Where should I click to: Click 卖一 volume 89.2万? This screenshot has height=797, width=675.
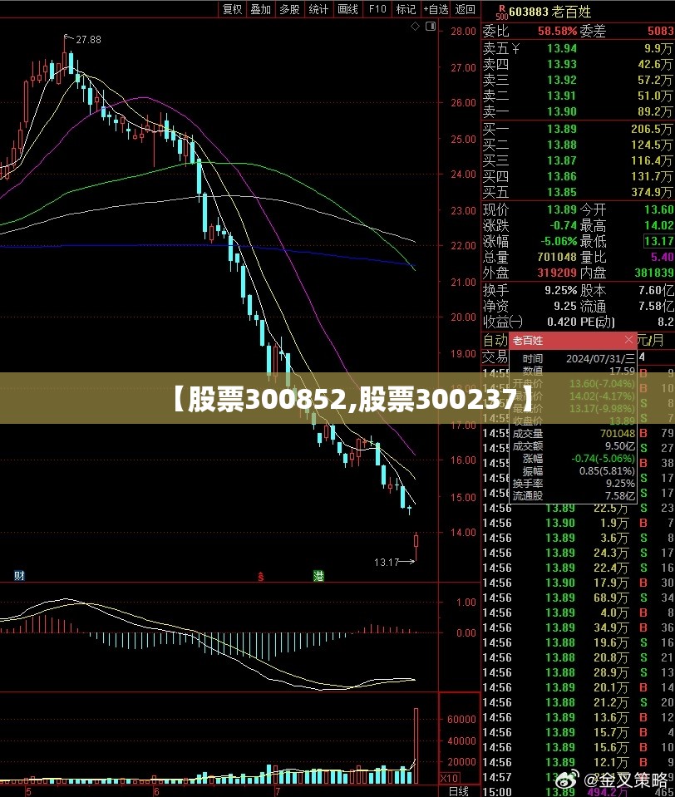click(655, 111)
